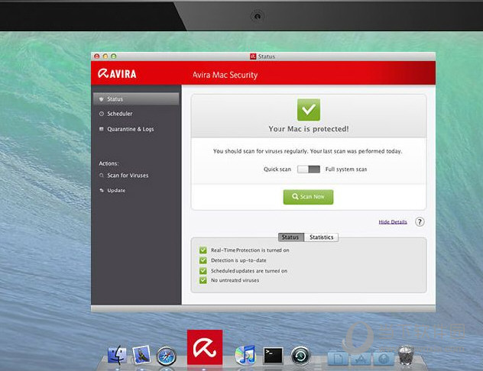Open Time Machine from the Dock
Viewport: 483px width, 371px height.
click(303, 356)
